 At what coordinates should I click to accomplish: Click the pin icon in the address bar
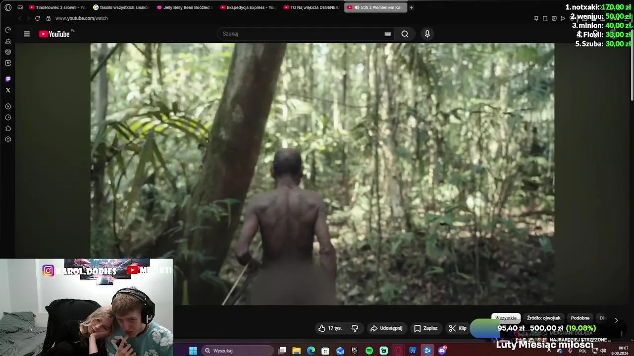click(x=536, y=18)
